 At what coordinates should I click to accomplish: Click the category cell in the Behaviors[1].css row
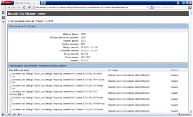(129, 93)
